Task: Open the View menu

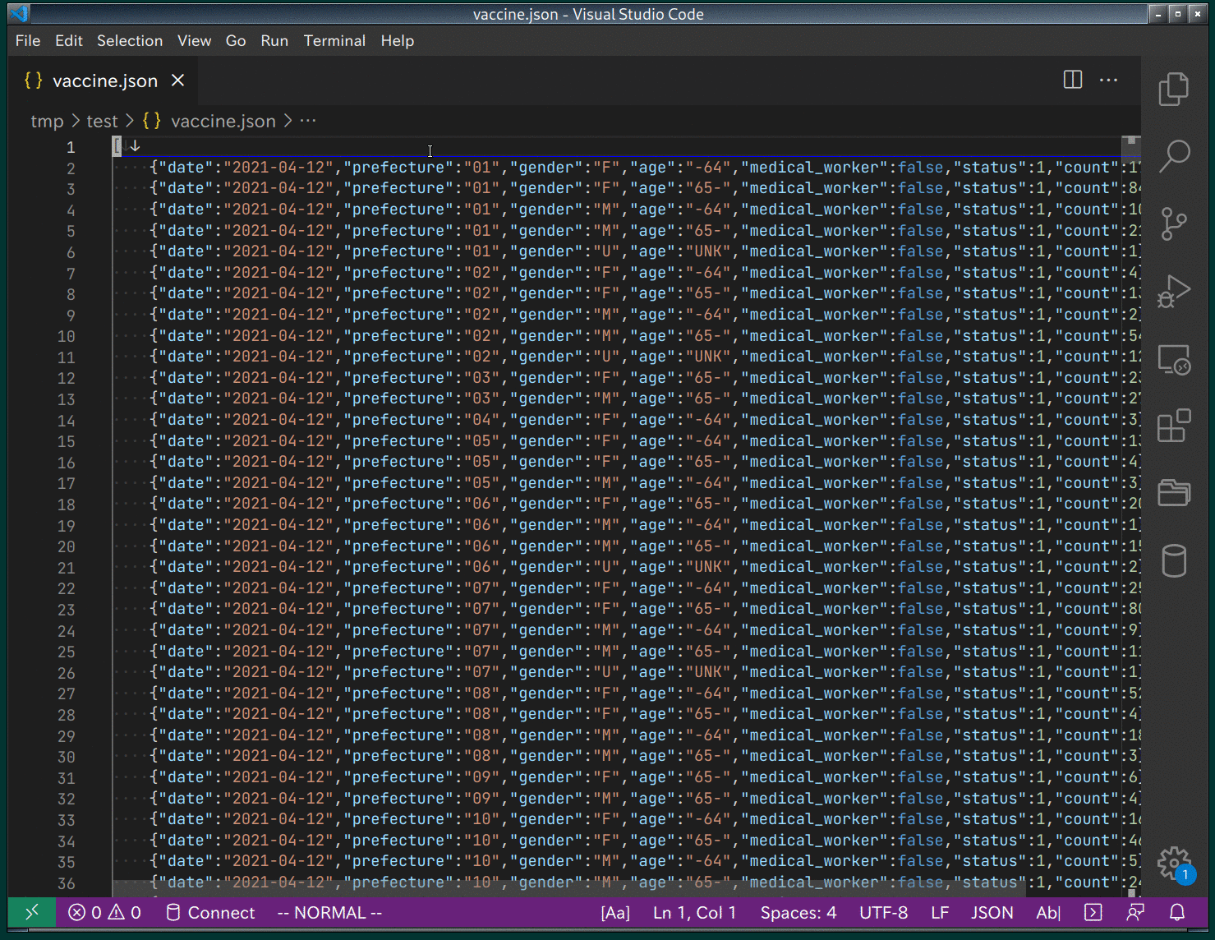Action: coord(194,40)
